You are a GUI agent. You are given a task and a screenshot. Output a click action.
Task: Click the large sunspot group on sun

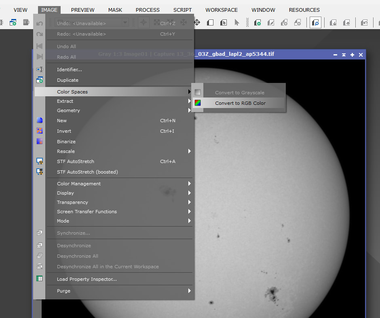(272, 294)
